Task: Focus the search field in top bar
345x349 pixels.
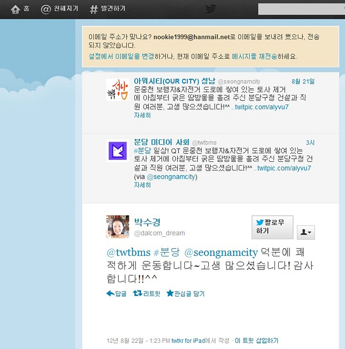Action: point(302,9)
